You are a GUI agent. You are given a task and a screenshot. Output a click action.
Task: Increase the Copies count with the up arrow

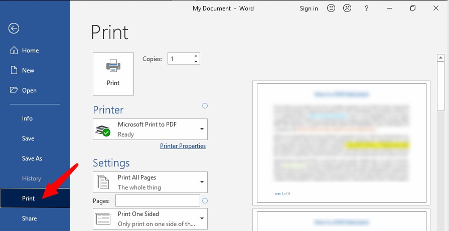tap(196, 55)
